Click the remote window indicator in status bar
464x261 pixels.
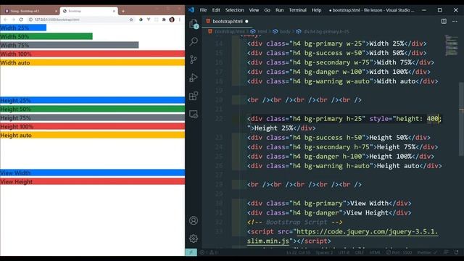click(191, 252)
